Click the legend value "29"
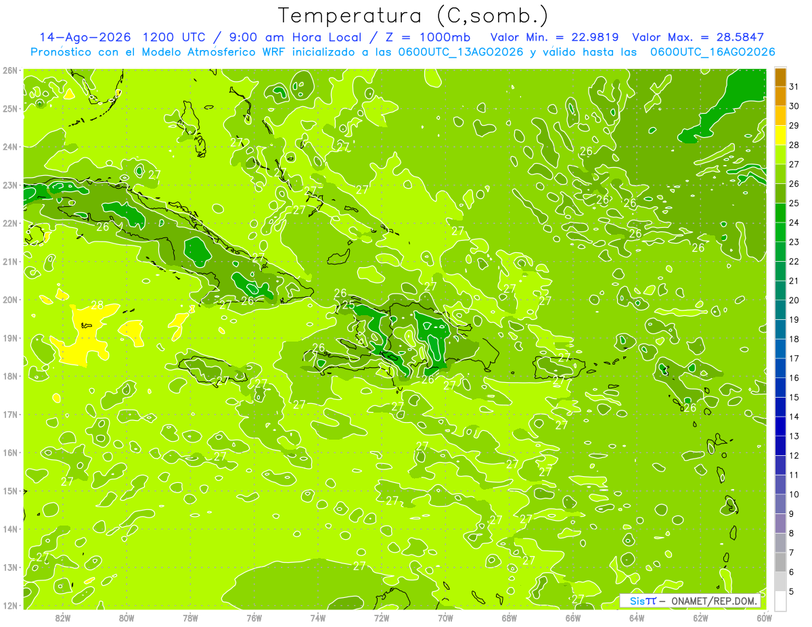Screen dimensions: 812x627 coord(794,125)
